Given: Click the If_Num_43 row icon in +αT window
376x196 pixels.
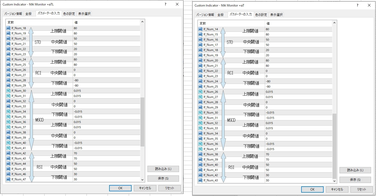Looking at the screenshot, I should coord(200,180).
